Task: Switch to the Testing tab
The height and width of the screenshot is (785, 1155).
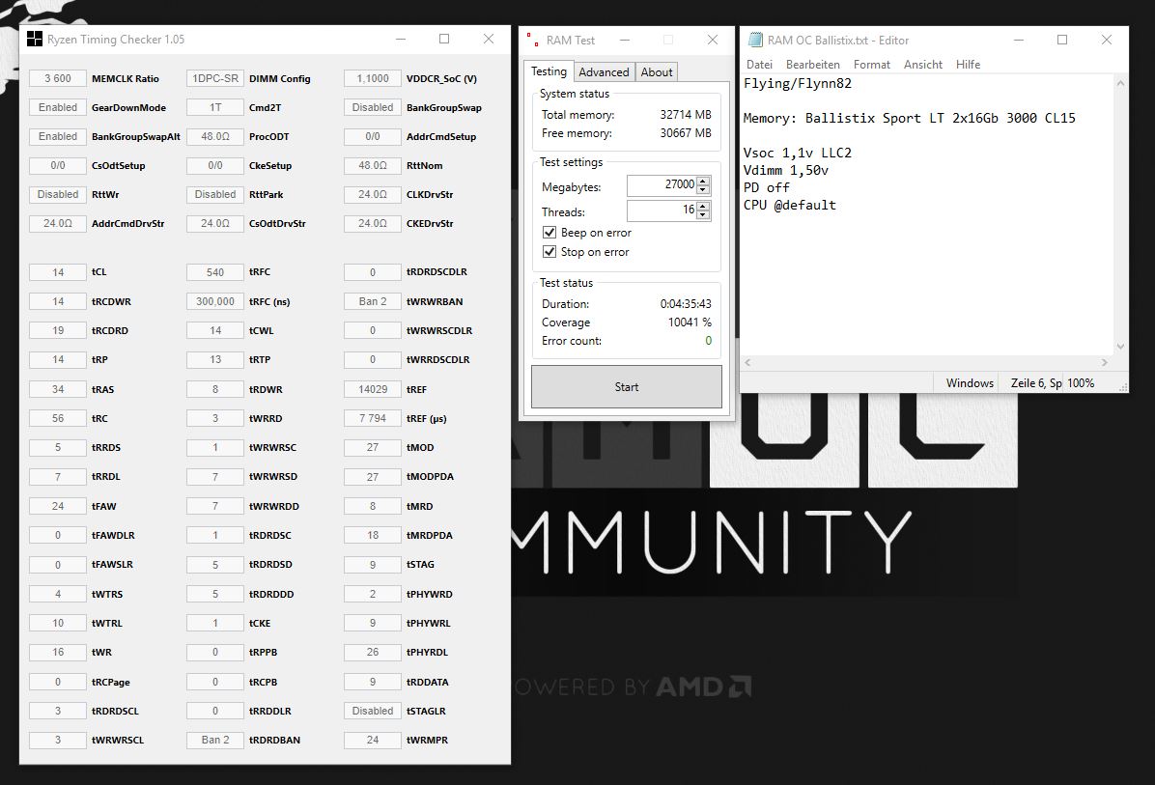Action: click(549, 71)
